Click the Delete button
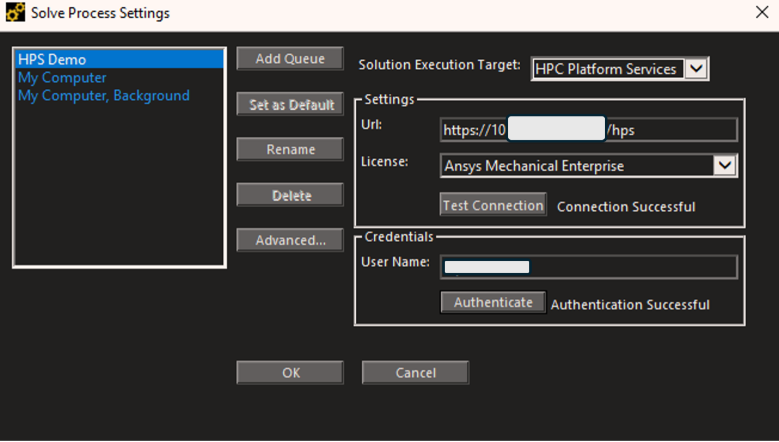This screenshot has height=442, width=779. tap(290, 194)
